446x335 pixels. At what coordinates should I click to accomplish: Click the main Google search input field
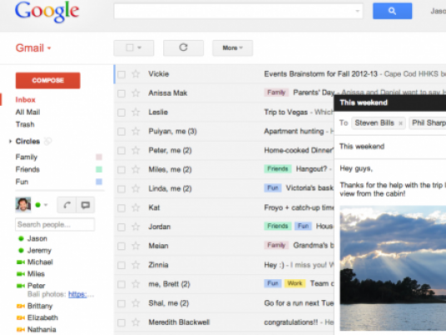[x=238, y=11]
